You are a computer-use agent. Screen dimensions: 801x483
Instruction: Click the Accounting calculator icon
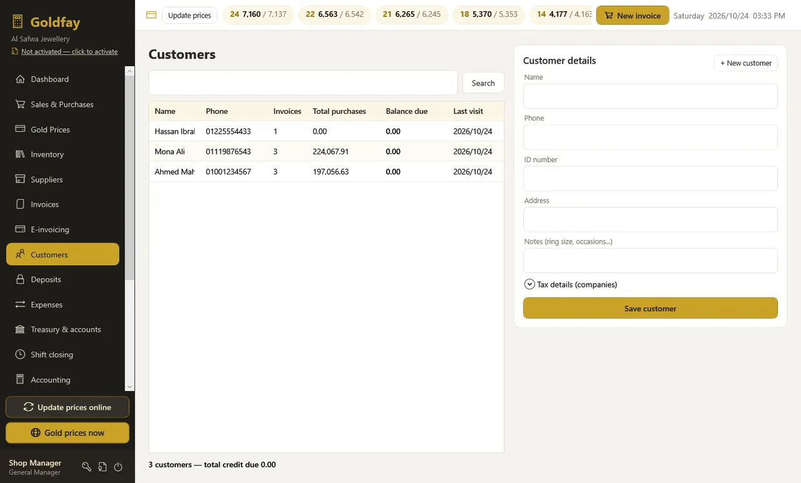coord(20,379)
